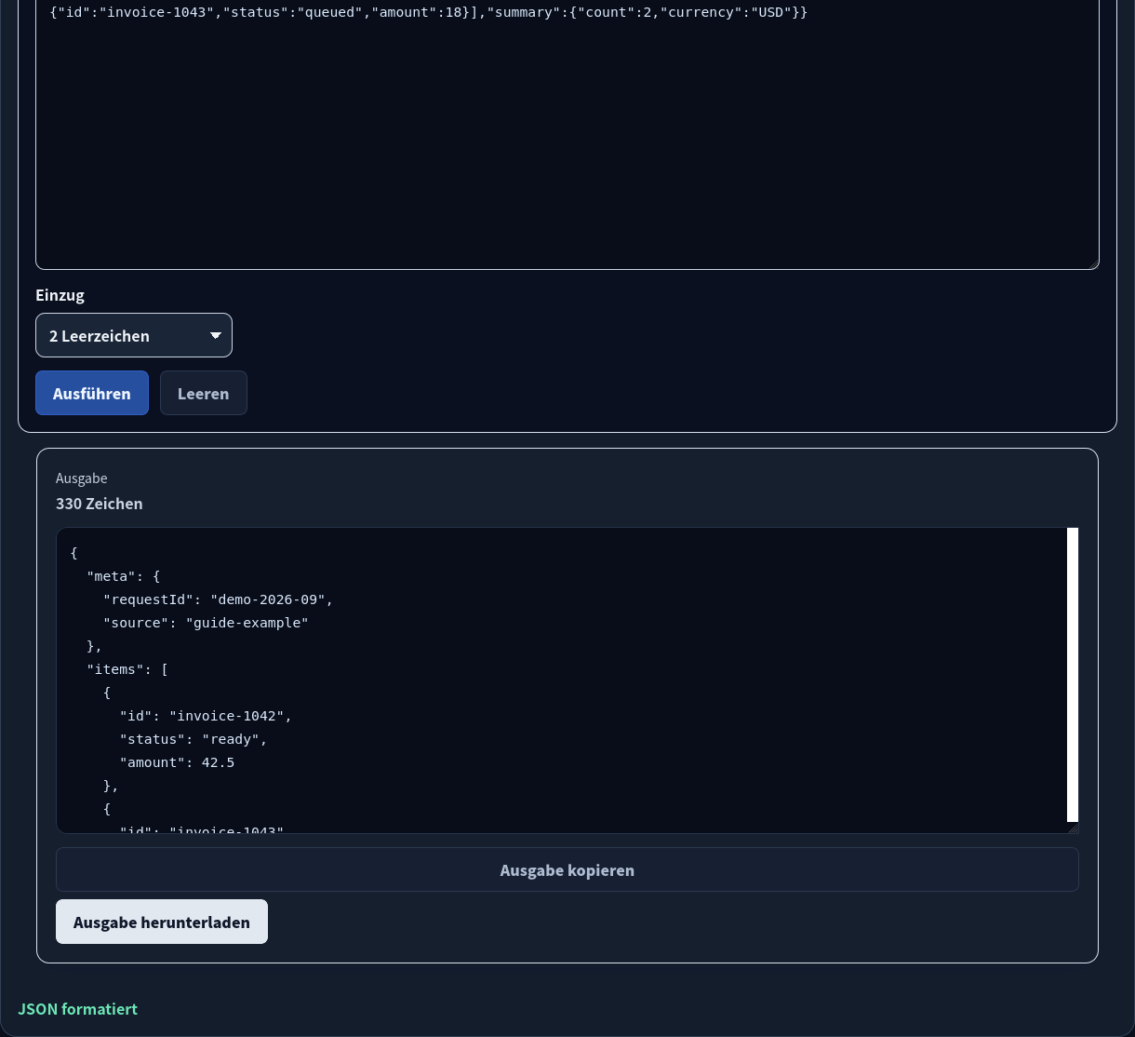The image size is (1135, 1037).
Task: Click the output area's white scrollbar
Action: (1073, 675)
